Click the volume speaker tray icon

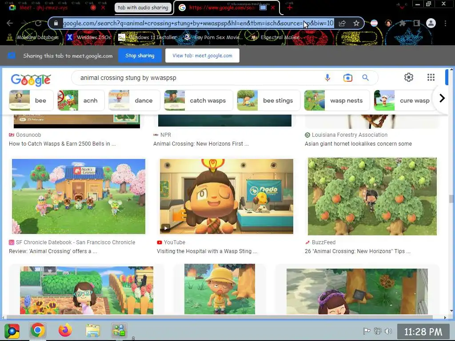388,331
